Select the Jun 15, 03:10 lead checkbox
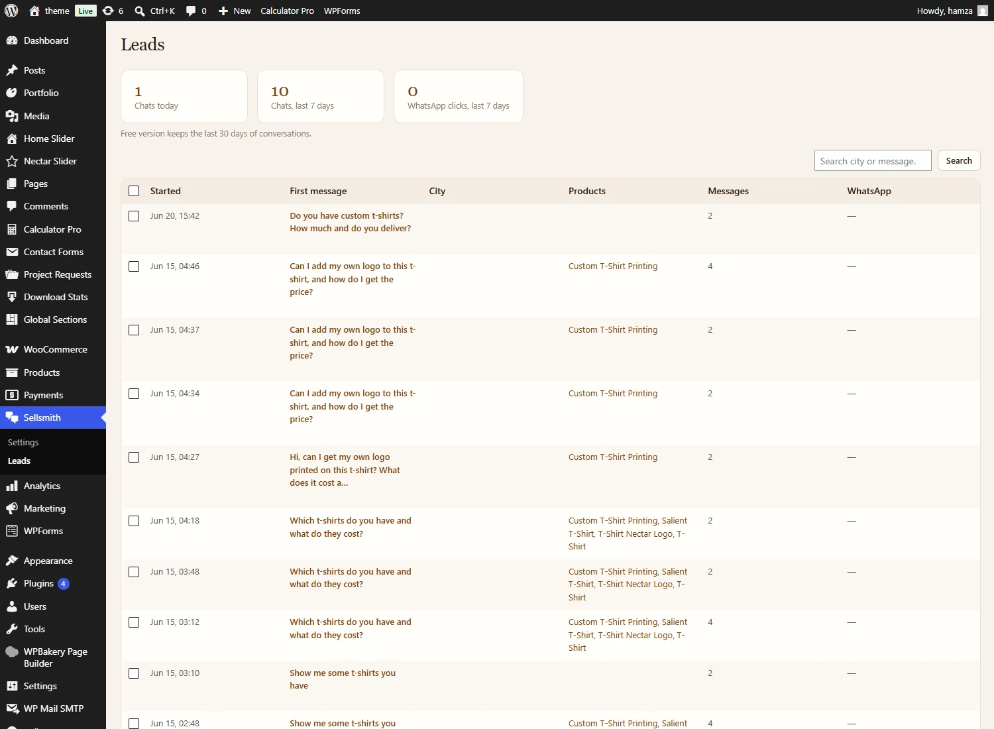The image size is (994, 729). tap(134, 673)
